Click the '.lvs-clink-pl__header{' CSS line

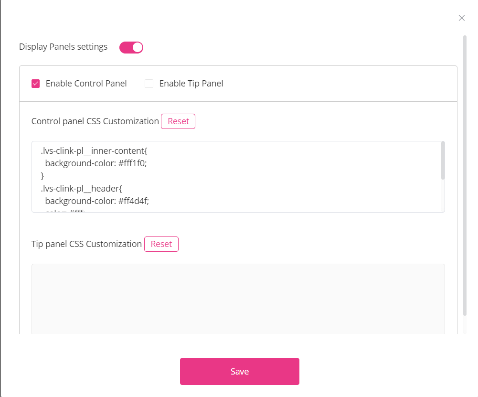[x=82, y=189]
